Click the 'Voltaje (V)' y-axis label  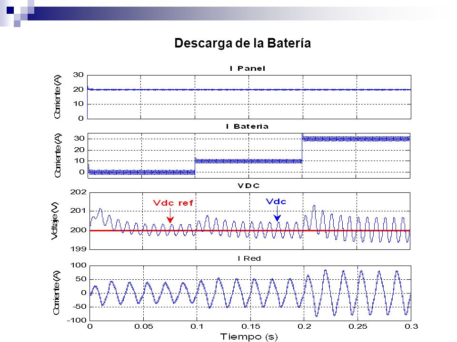coord(55,221)
